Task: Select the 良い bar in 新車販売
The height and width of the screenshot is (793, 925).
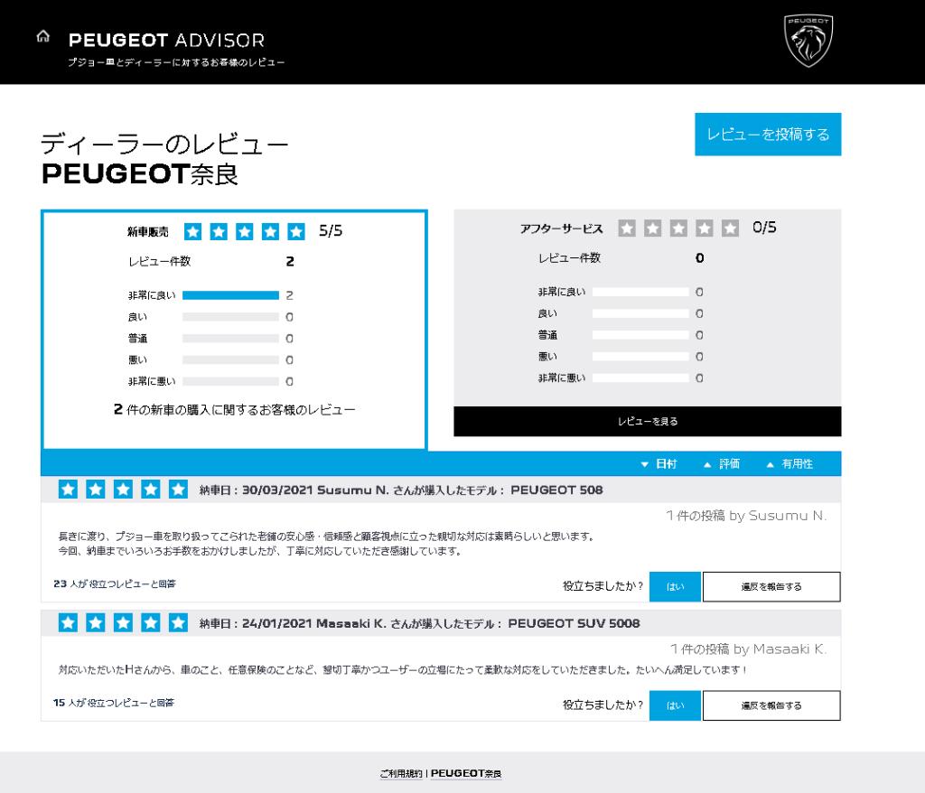Action: [x=230, y=317]
